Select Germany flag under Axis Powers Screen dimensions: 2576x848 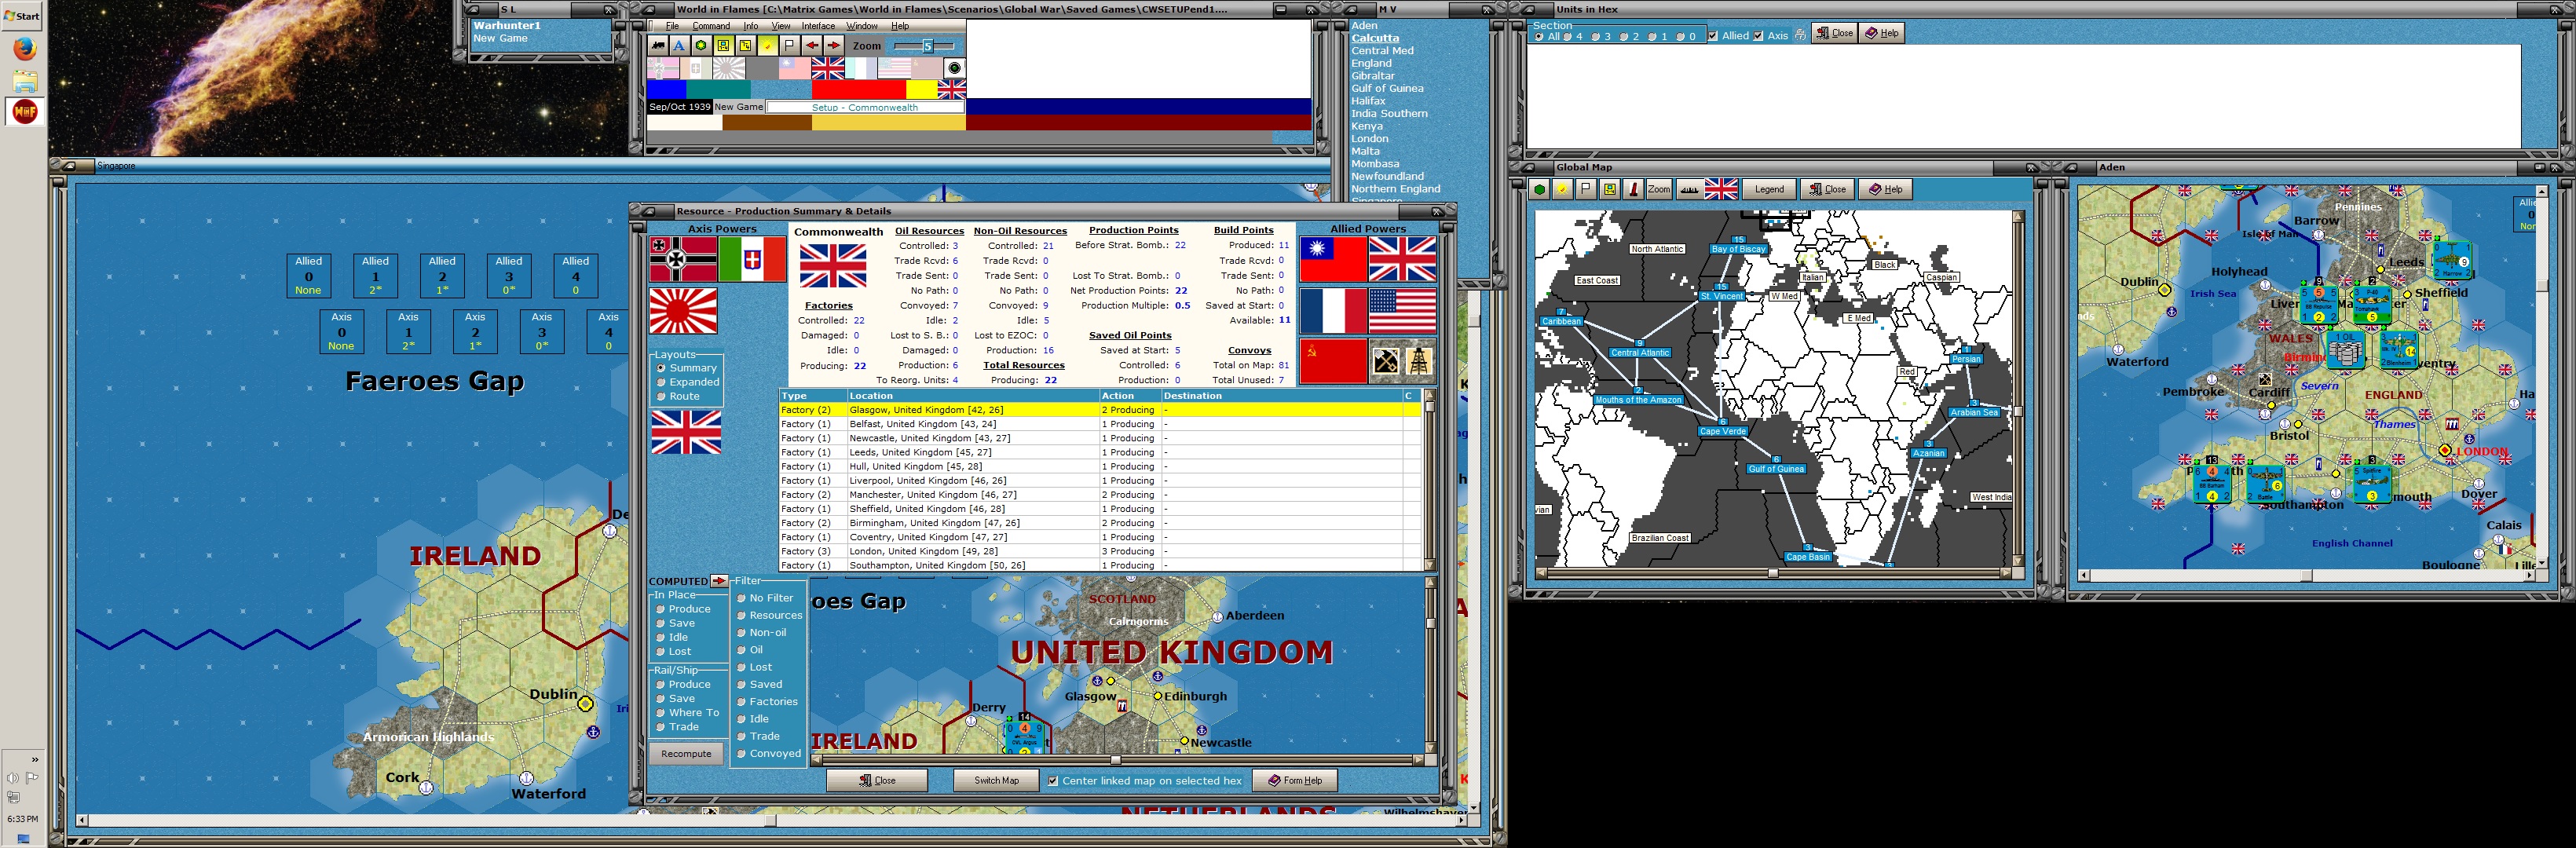683,259
